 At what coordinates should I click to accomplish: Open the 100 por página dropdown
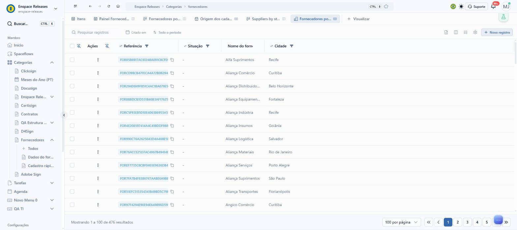tap(402, 222)
